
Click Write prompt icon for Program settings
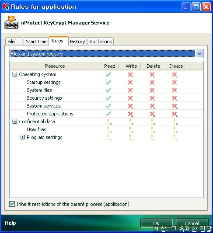131,137
